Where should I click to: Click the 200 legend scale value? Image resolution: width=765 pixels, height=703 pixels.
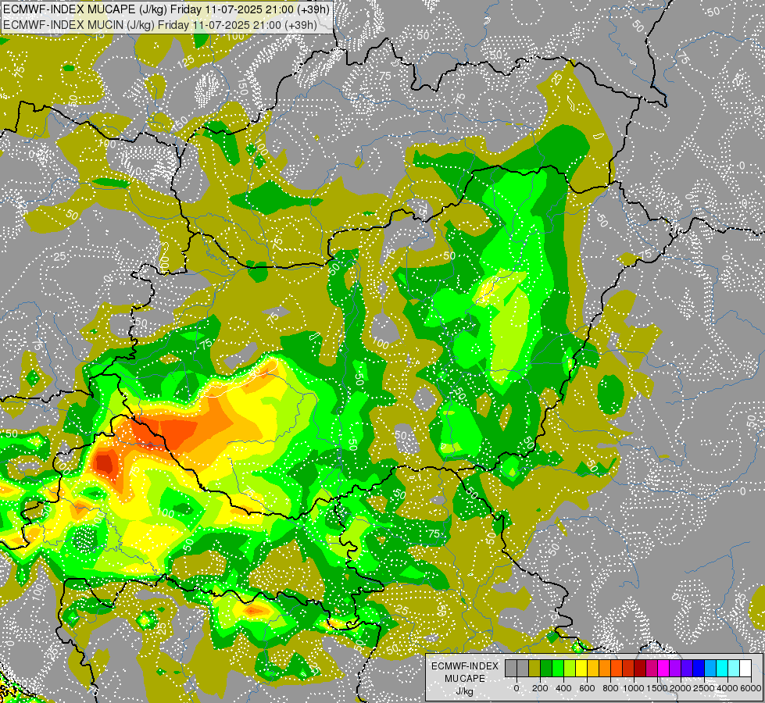point(540,688)
